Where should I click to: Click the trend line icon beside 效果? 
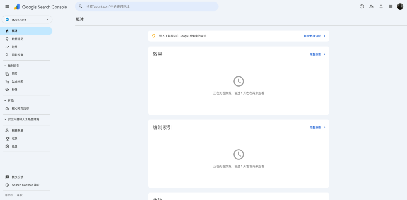(x=7, y=47)
